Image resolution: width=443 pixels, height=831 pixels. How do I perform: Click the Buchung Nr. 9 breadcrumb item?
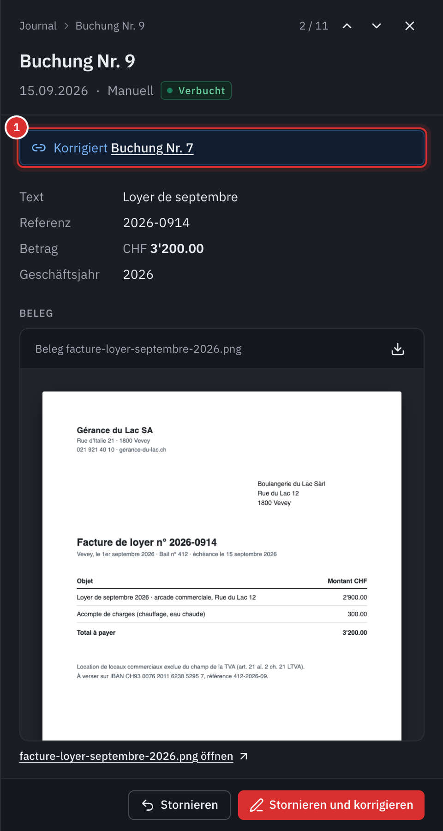[110, 26]
